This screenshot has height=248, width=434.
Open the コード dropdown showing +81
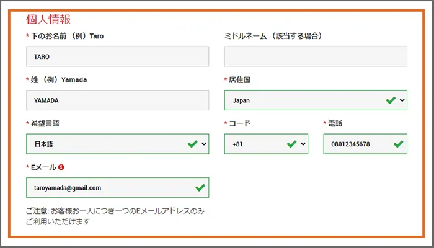point(266,144)
